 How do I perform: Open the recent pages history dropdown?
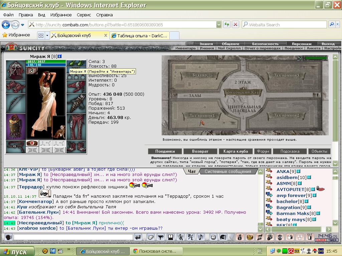pyautogui.click(x=22, y=25)
